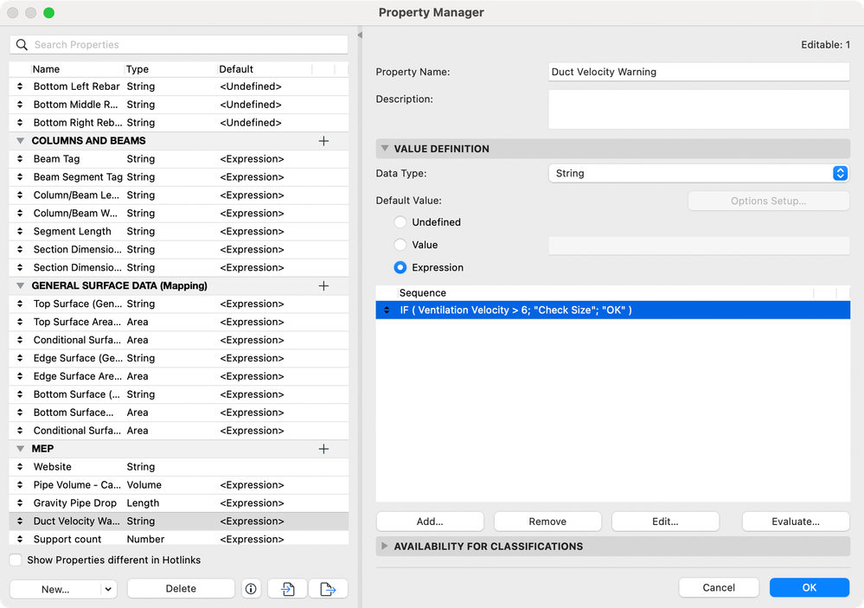Select the Bottom Right Reb... row
Screen dimensions: 864x608
(x=179, y=123)
